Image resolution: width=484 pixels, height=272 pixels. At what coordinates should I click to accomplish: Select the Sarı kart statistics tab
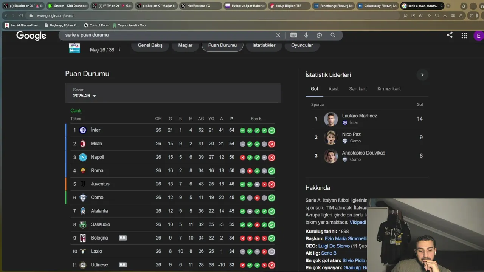[x=358, y=89]
